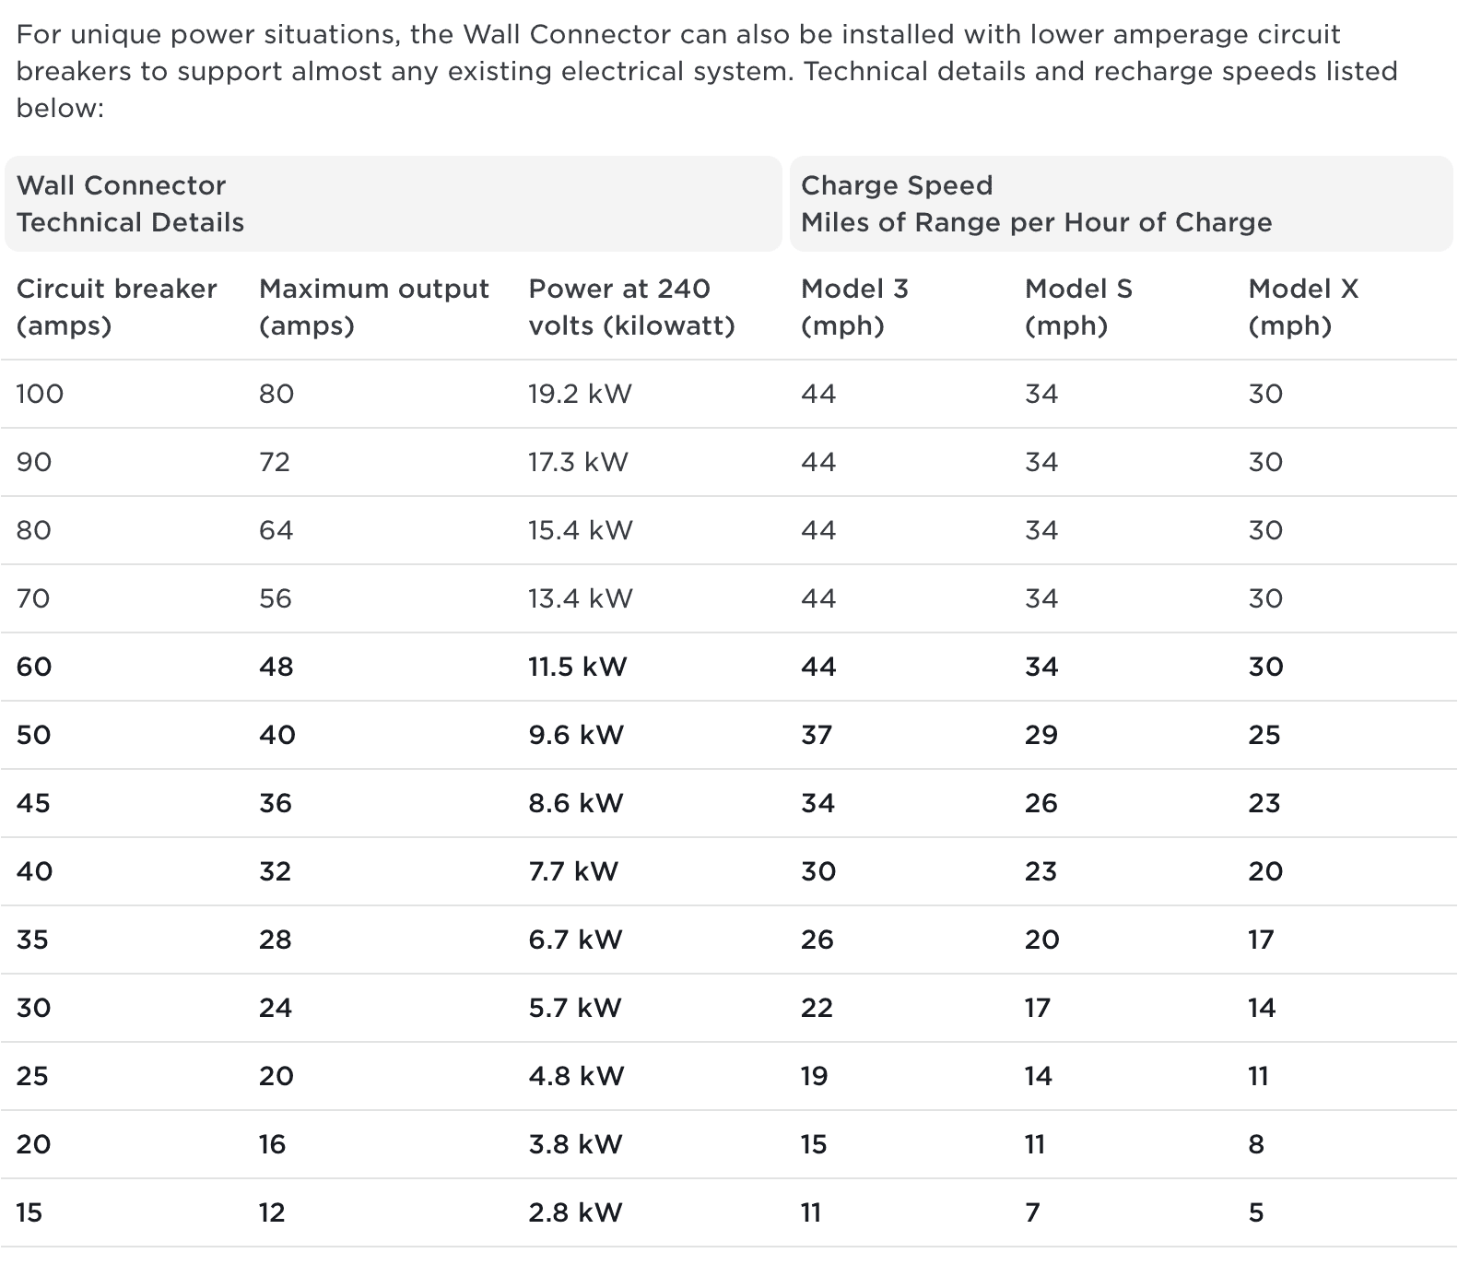Select the Maximum output (amps) column header
The height and width of the screenshot is (1265, 1458).
373,307
